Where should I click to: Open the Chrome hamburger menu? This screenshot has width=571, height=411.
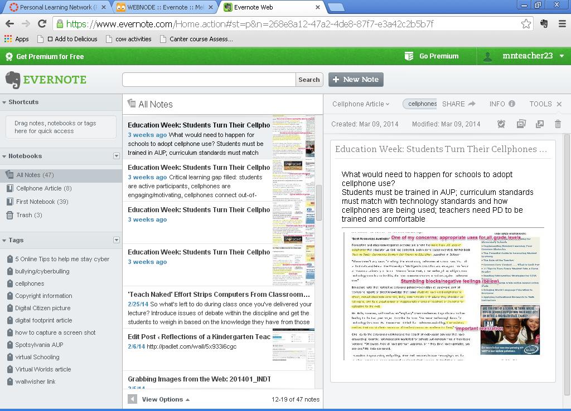click(x=562, y=24)
